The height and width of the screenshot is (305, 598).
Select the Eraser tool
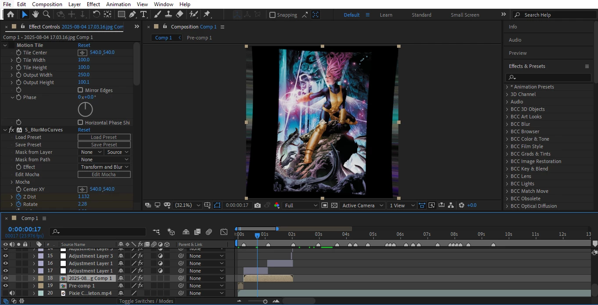tap(179, 14)
